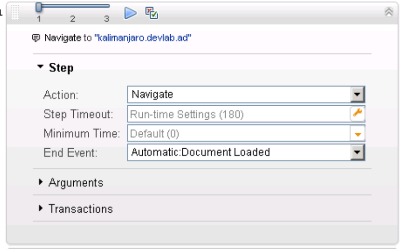Click the Minimum Time Default field
Screen dimensions: 404x249
(239, 133)
